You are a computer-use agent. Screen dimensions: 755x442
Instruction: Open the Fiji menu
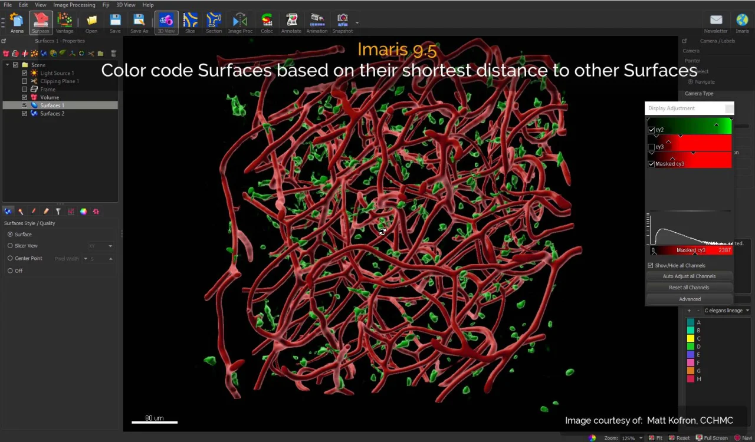pos(105,5)
